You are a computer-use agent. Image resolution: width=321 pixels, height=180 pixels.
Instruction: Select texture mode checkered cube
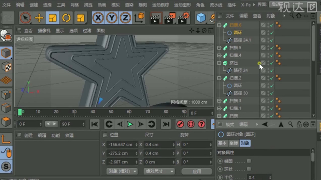(6, 67)
